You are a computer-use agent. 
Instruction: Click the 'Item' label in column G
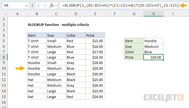point(134,41)
